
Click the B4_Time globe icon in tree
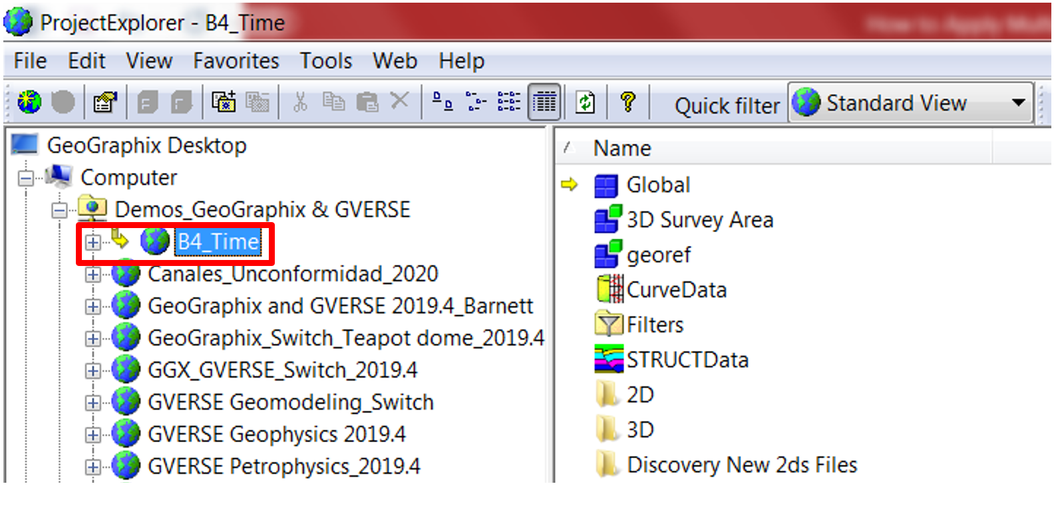pyautogui.click(x=155, y=241)
